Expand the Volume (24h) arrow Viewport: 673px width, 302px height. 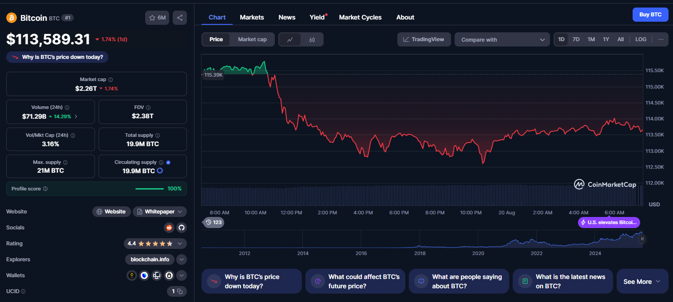tap(76, 116)
